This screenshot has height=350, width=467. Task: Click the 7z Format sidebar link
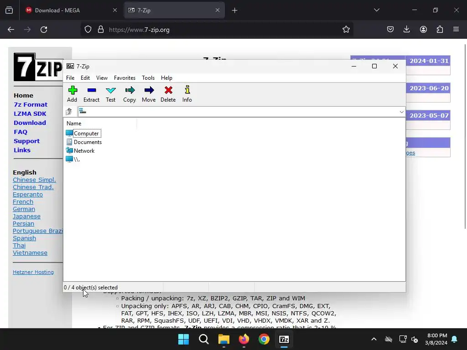click(31, 104)
